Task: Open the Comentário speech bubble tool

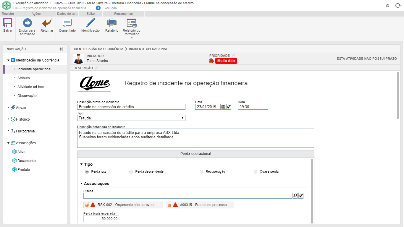Action: (x=67, y=23)
